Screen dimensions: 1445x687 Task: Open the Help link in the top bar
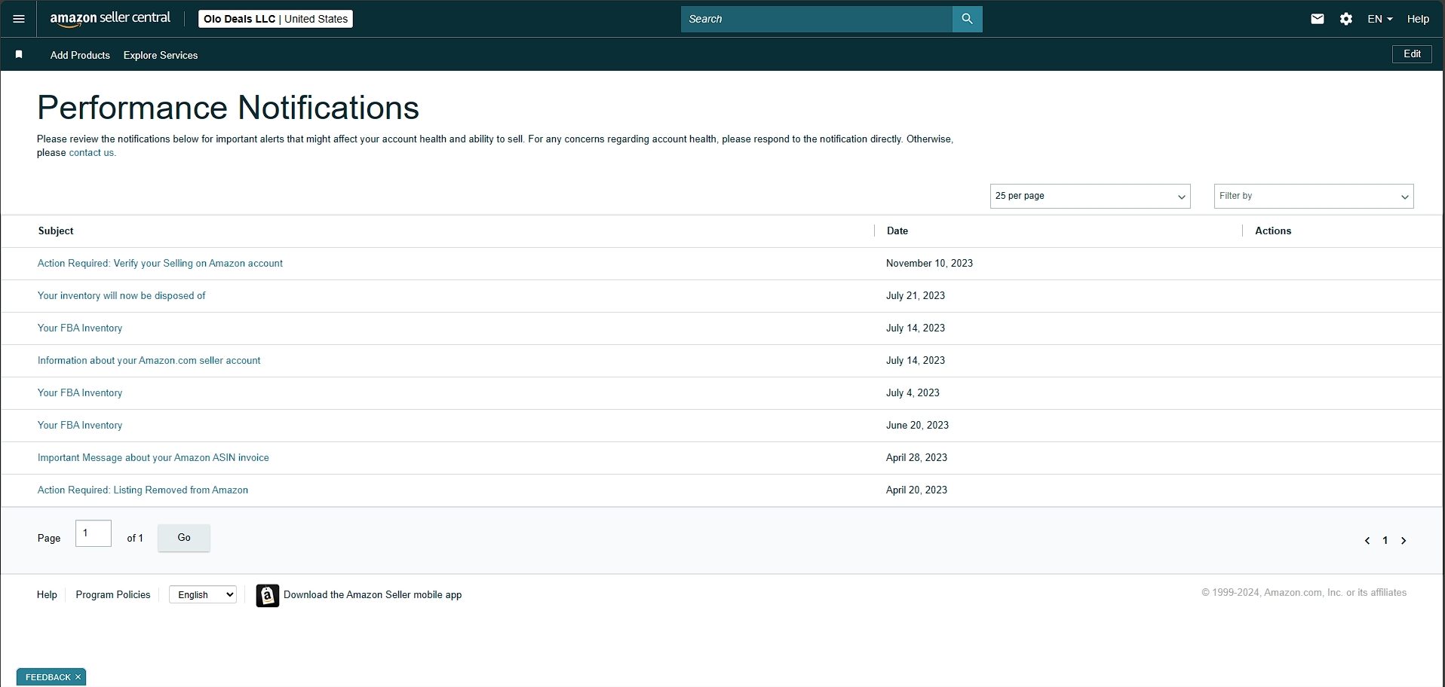[1418, 19]
